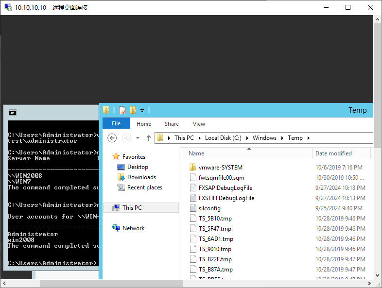Click the FXSAPIDebugLogFile icon

(193, 187)
